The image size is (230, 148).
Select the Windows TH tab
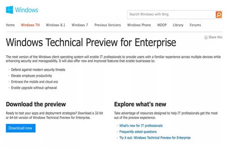30,25
